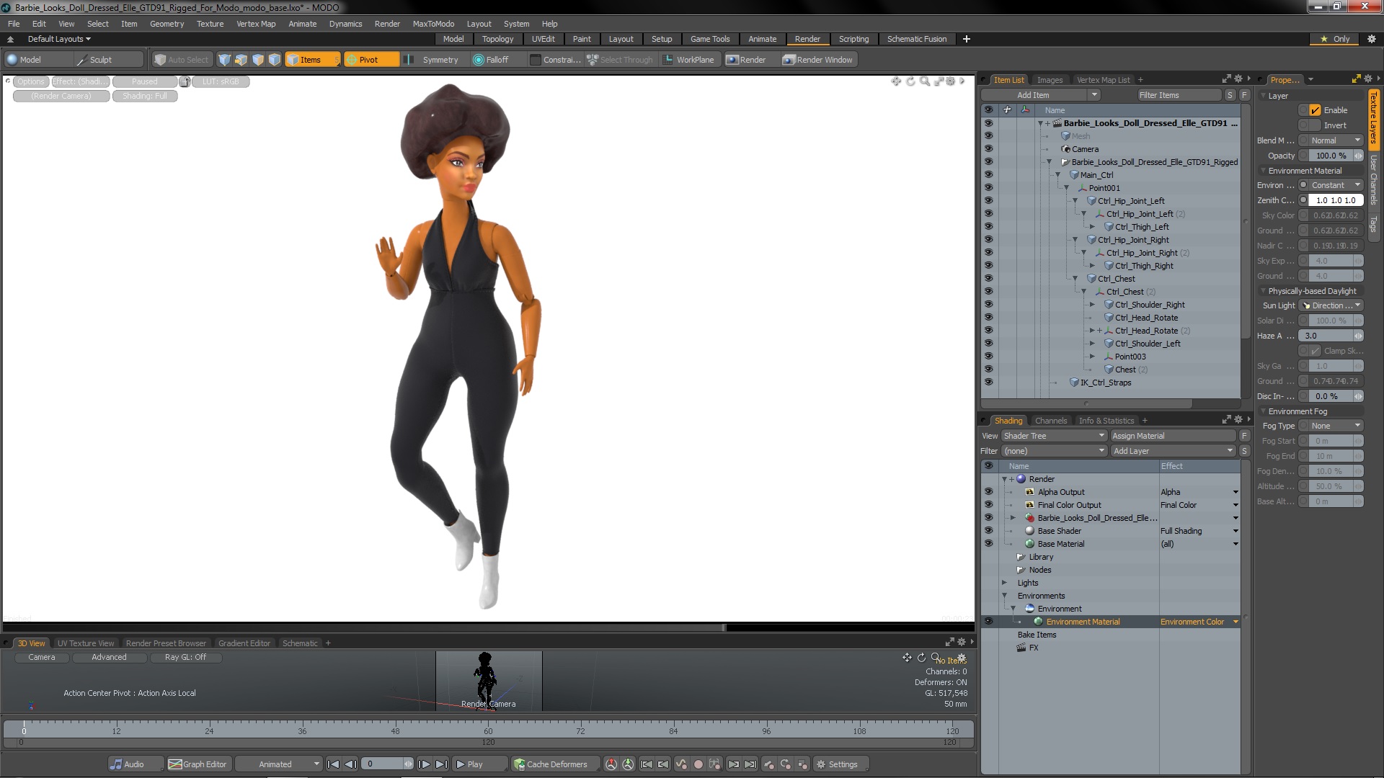The height and width of the screenshot is (778, 1384).
Task: Click the render viewport zoom magnifier icon
Action: pyautogui.click(x=925, y=81)
